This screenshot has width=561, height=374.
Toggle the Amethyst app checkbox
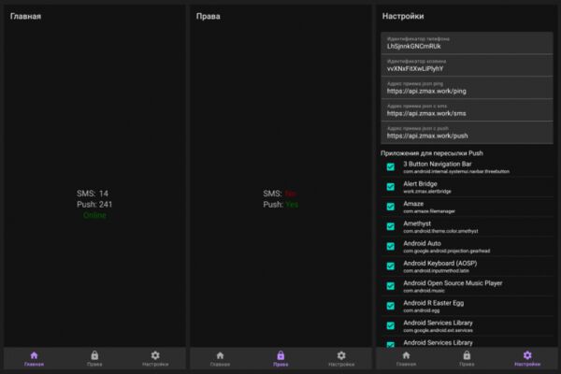point(391,226)
